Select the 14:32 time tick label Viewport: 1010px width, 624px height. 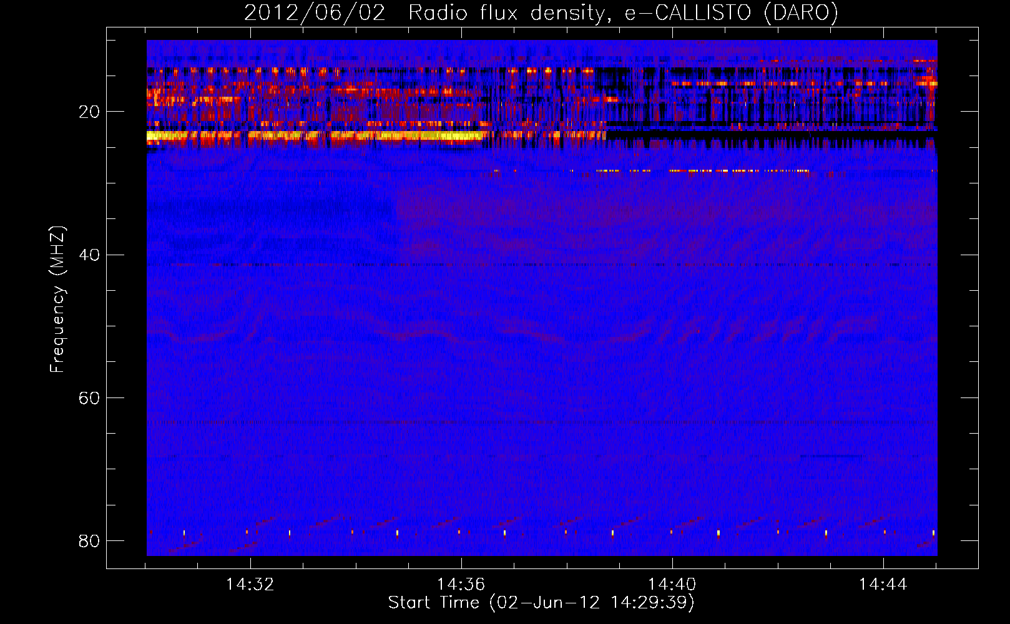pyautogui.click(x=250, y=585)
